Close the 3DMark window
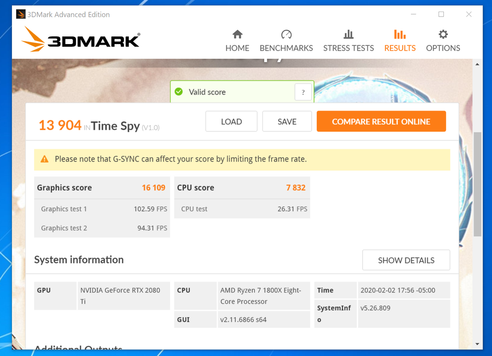 point(469,14)
